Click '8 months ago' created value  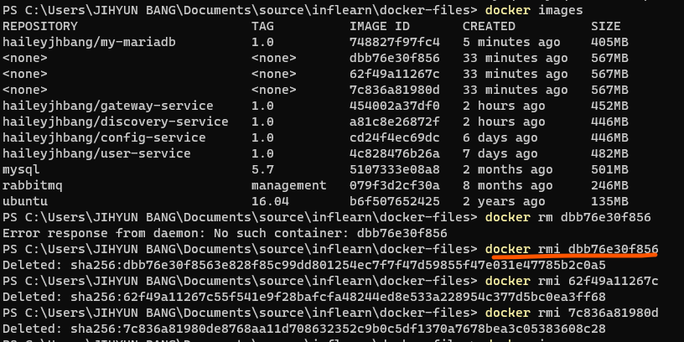(x=507, y=185)
